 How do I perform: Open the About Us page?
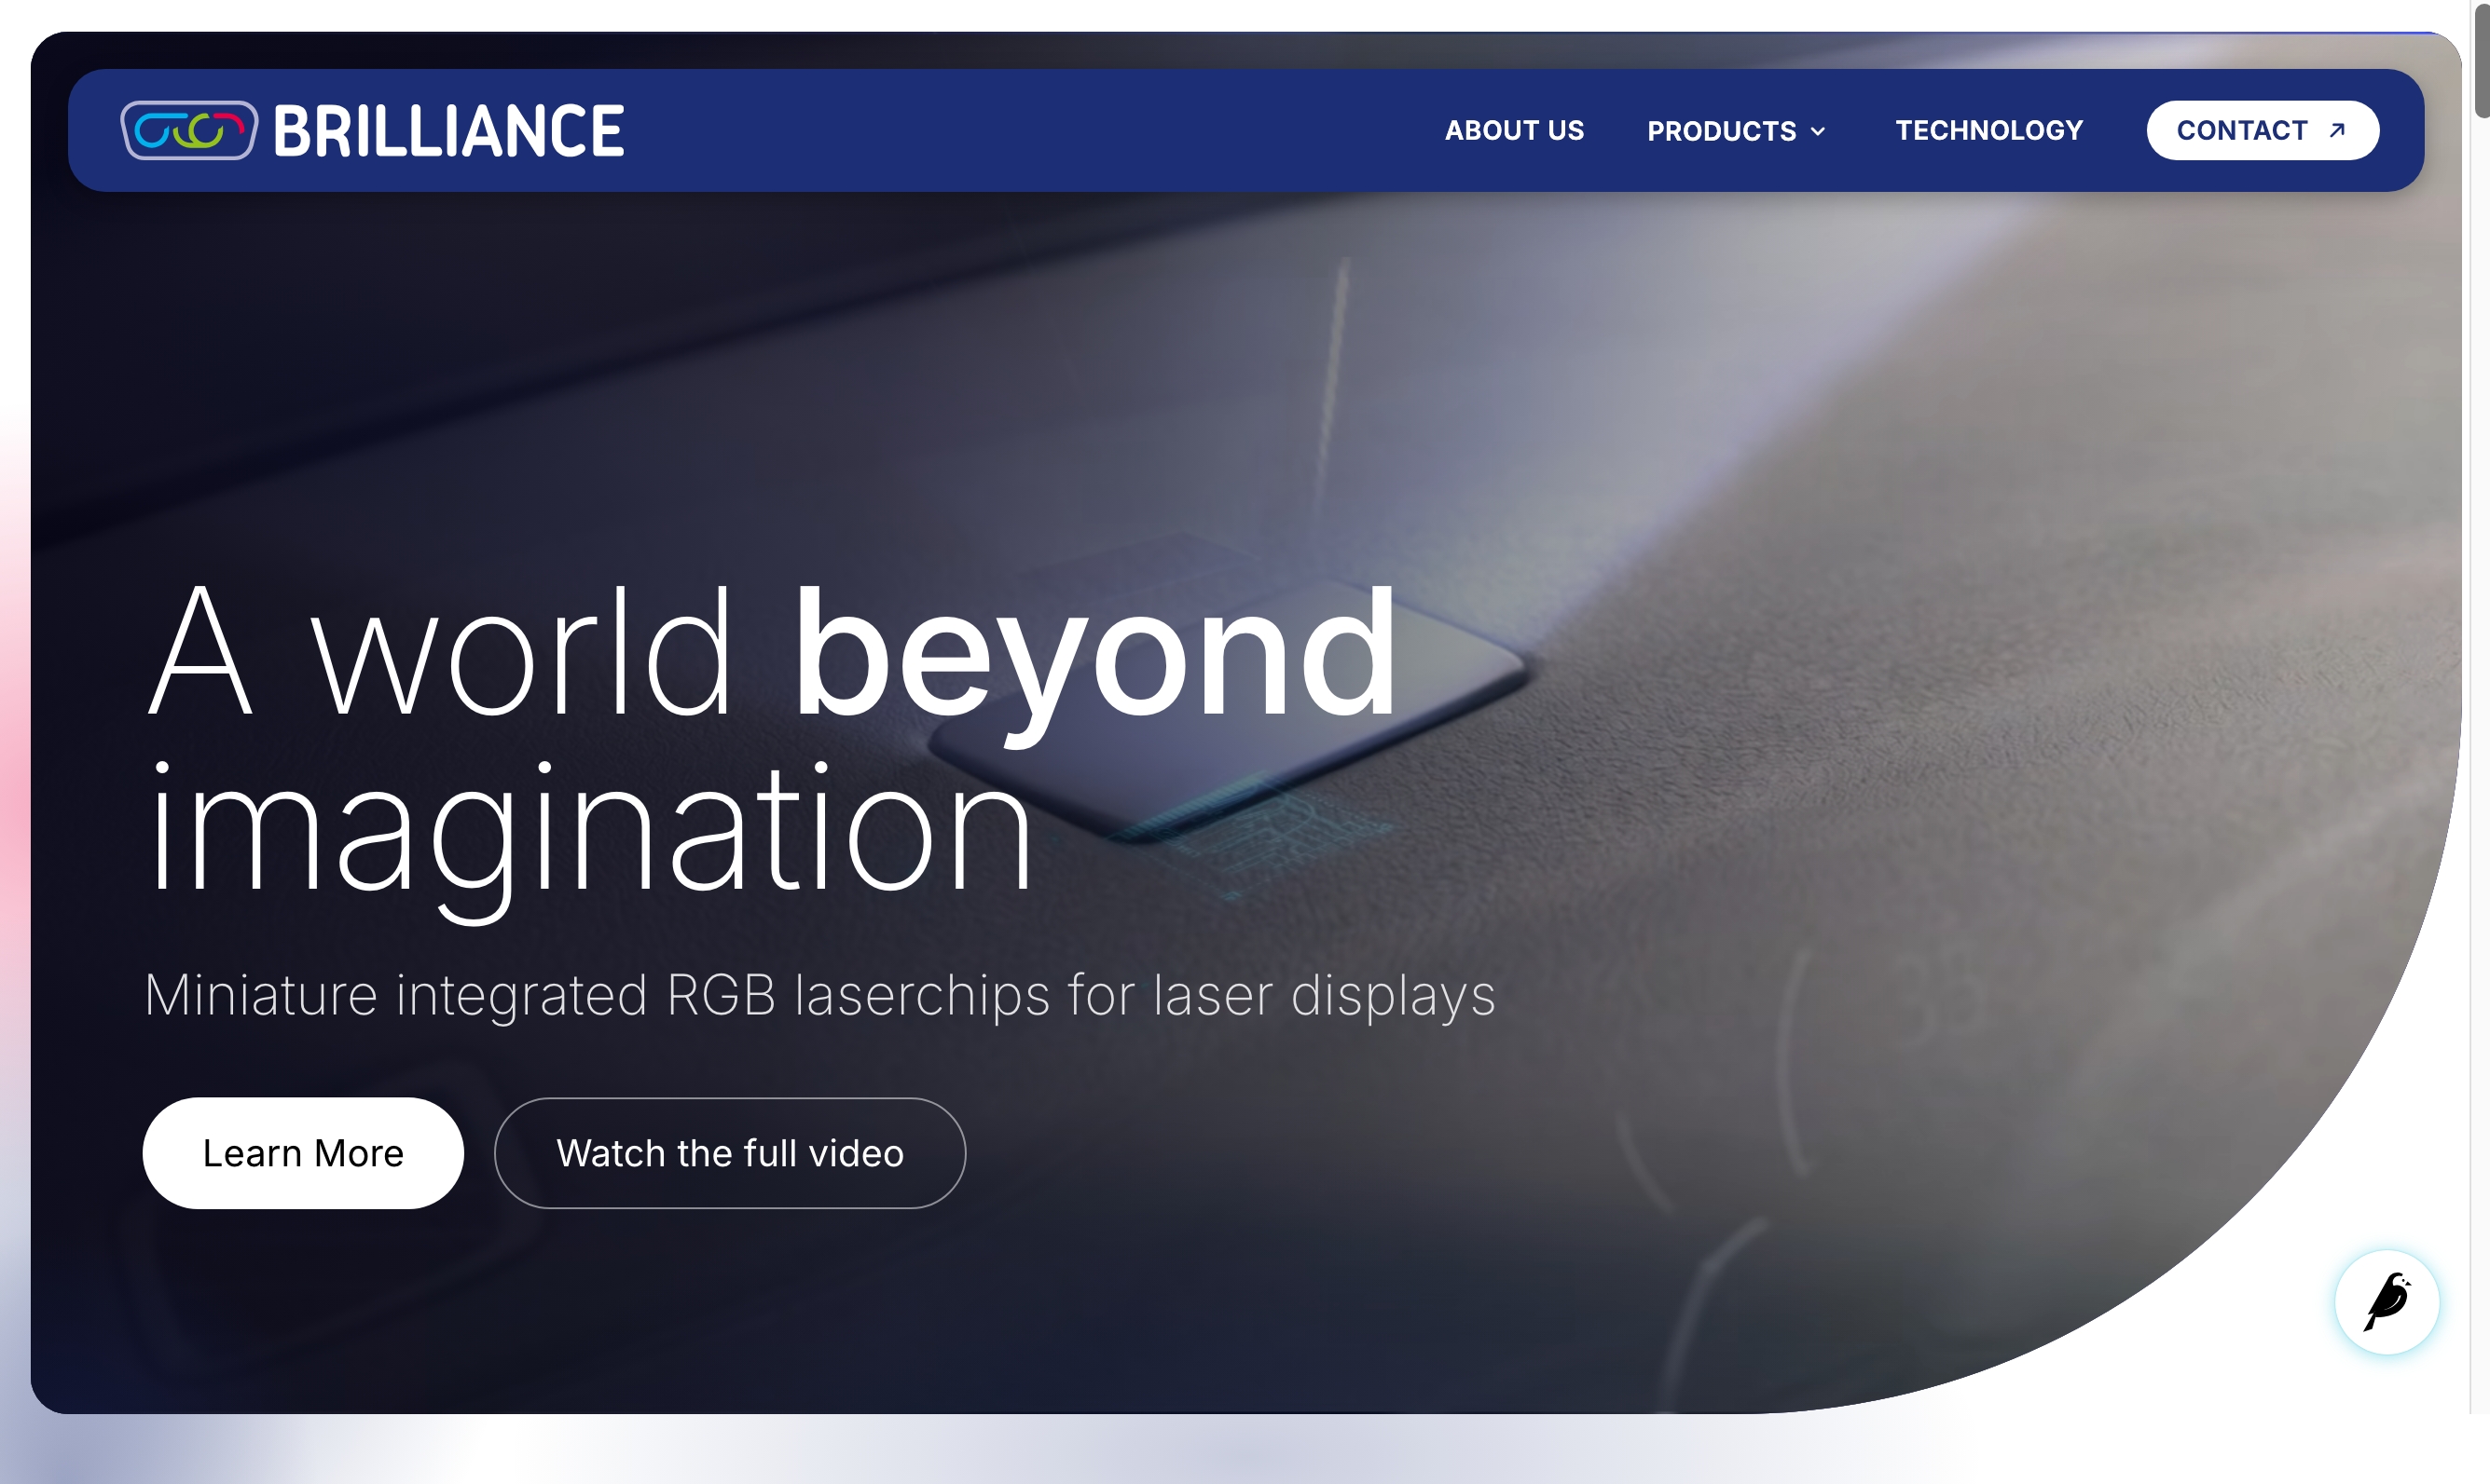pyautogui.click(x=1514, y=130)
